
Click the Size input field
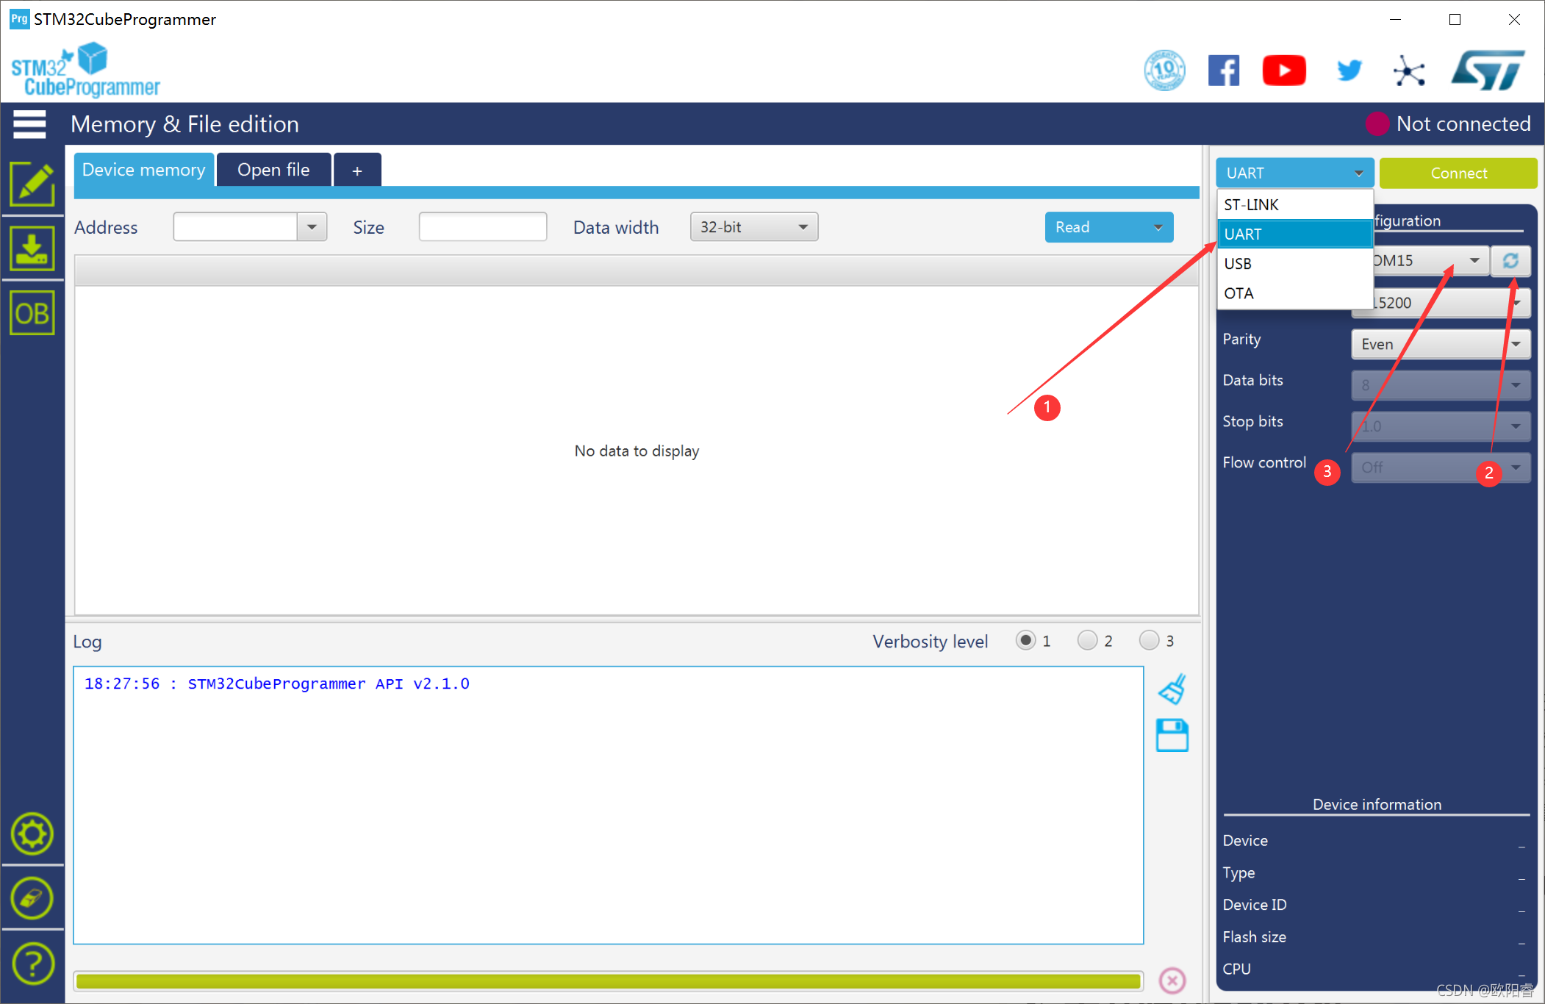click(482, 227)
